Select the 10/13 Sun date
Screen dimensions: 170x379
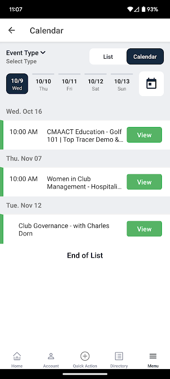tap(122, 84)
